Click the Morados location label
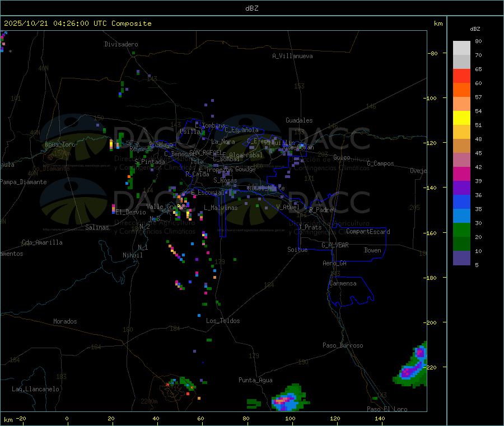504x426 pixels. 65,321
